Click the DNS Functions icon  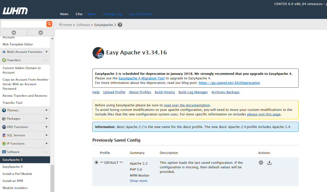pyautogui.click(x=4, y=127)
